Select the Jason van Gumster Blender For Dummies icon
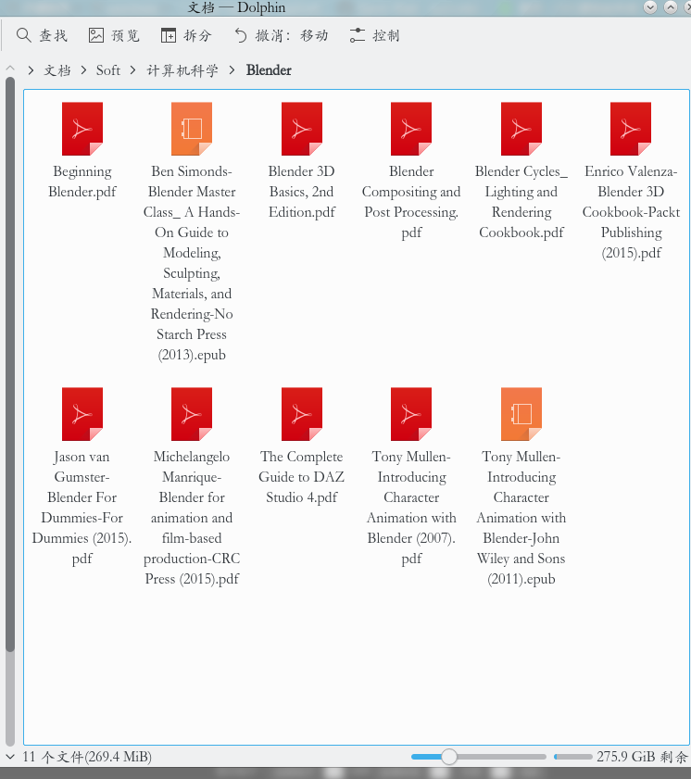This screenshot has width=691, height=779. pos(82,414)
